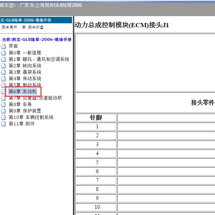The height and width of the screenshot is (215, 215).
Task: Click pin number 9 cell
Action: (96, 198)
